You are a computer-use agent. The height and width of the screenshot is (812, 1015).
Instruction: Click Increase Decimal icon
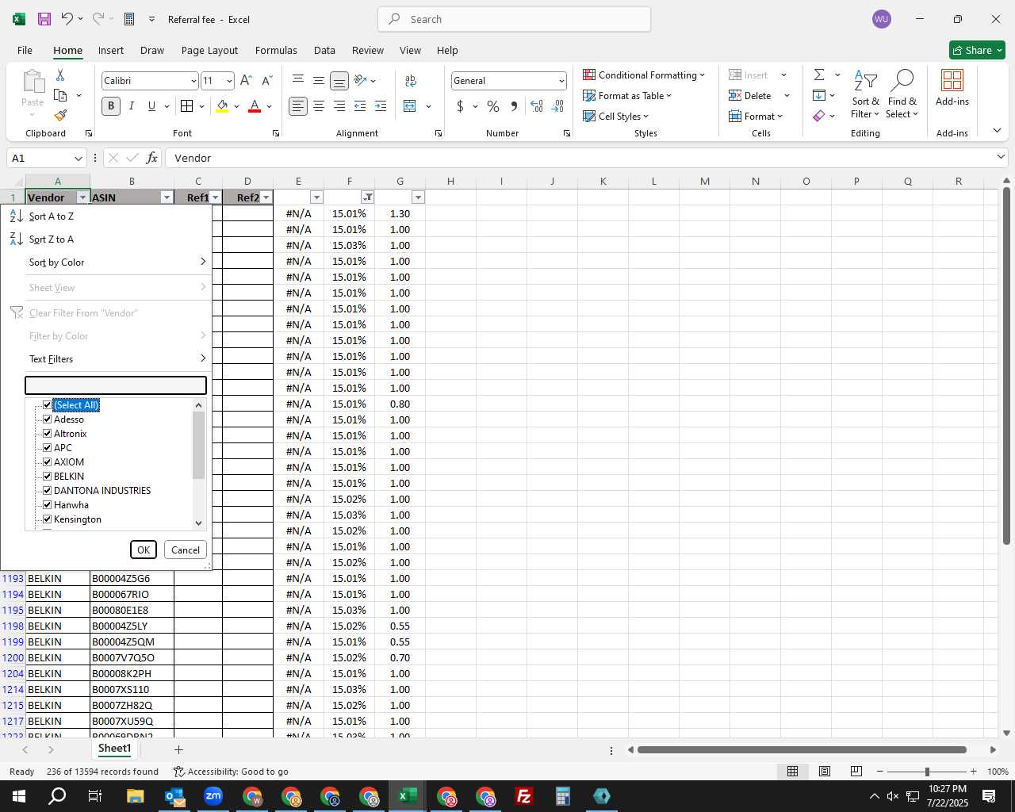click(x=537, y=106)
